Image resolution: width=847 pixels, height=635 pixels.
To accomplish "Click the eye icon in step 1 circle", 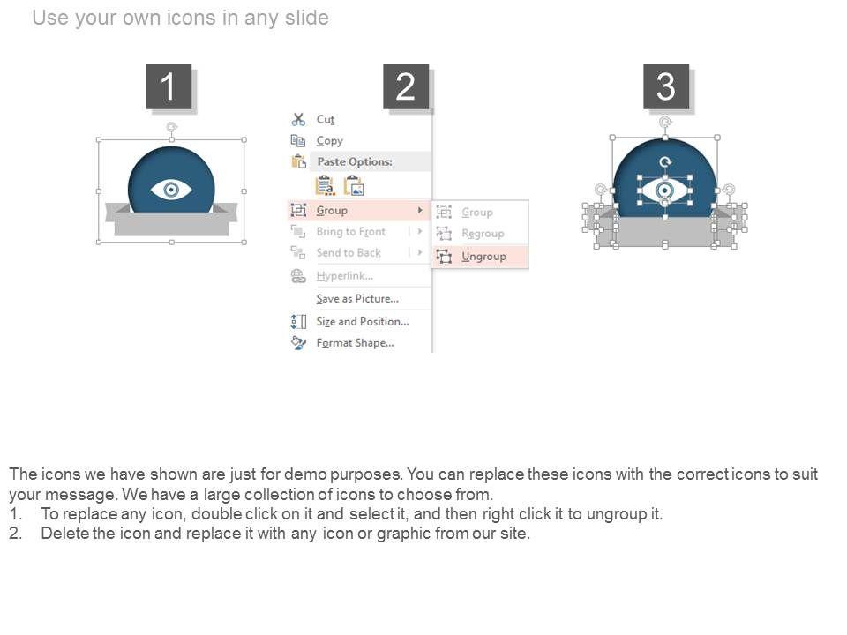I will [171, 190].
